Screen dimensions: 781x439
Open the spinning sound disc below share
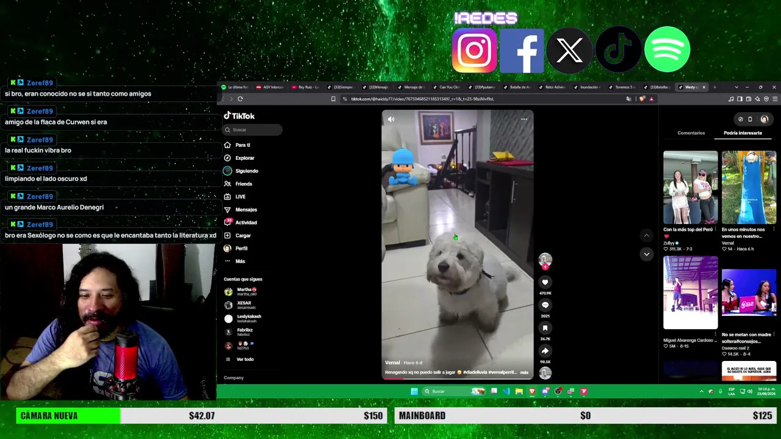point(545,373)
